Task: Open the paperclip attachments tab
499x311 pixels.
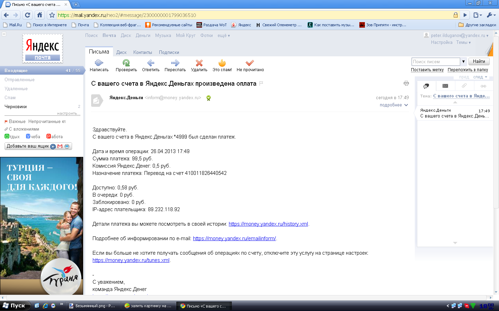Action: click(x=464, y=86)
